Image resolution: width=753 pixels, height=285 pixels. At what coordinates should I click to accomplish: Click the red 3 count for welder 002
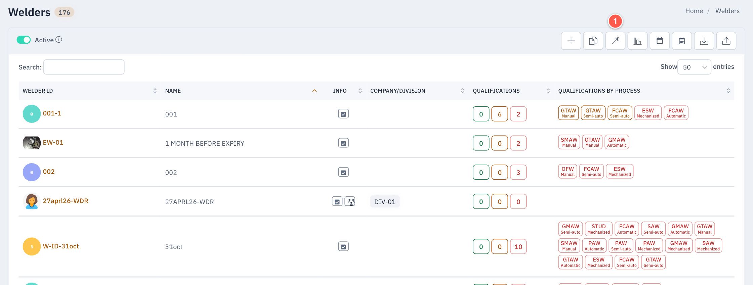click(x=518, y=173)
